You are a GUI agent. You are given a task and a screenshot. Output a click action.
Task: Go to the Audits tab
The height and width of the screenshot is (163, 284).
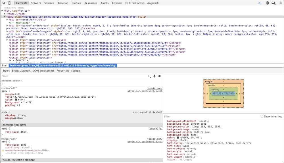(x=105, y=3)
